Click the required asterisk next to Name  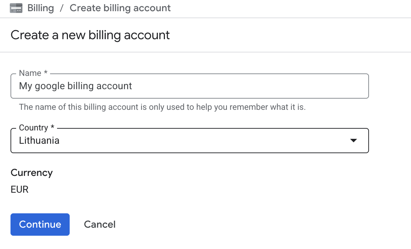coord(46,73)
